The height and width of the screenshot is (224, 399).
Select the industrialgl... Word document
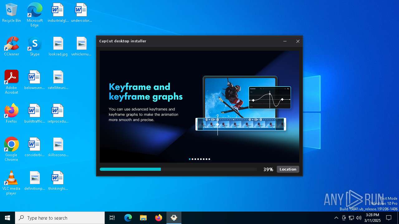(x=58, y=13)
